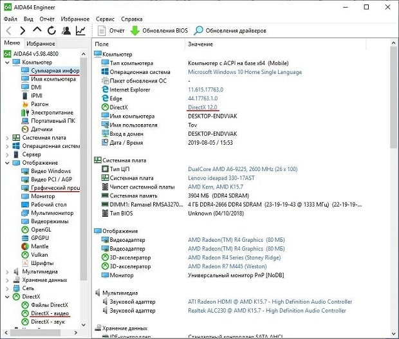Go forward with the right arrow toolbar icon
Screen dimensions: 399x339
(x=23, y=31)
